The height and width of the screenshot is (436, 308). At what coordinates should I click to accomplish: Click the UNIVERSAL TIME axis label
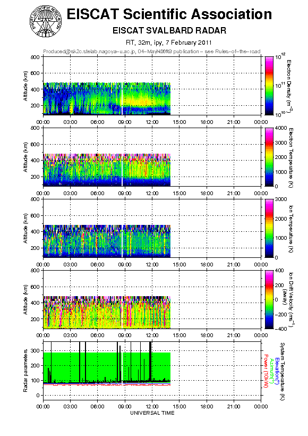tap(152, 413)
